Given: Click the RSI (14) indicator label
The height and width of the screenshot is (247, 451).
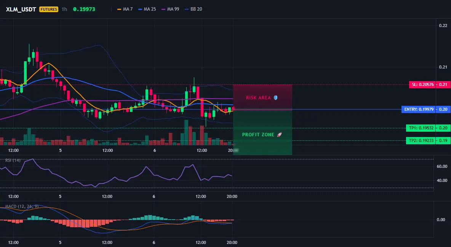Looking at the screenshot, I should (13, 160).
